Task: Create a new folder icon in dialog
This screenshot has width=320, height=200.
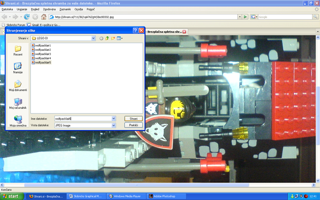Action: coord(113,38)
